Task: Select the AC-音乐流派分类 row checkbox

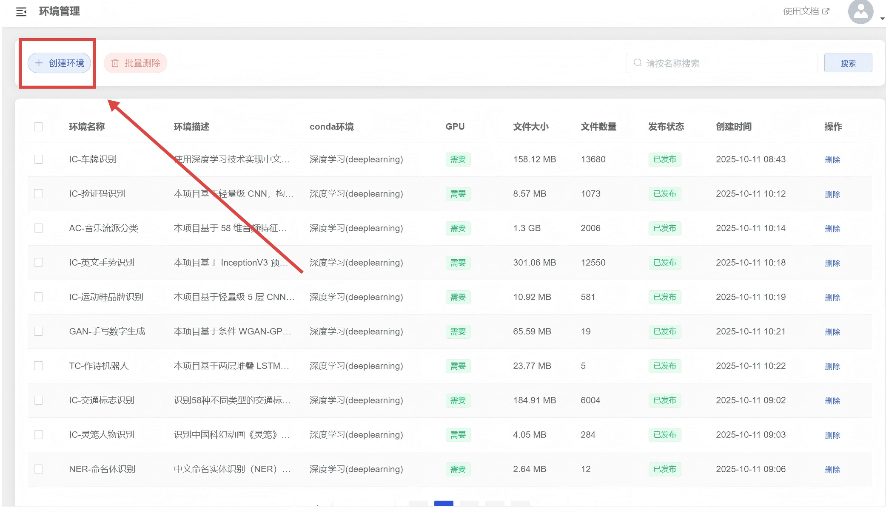Action: (39, 228)
